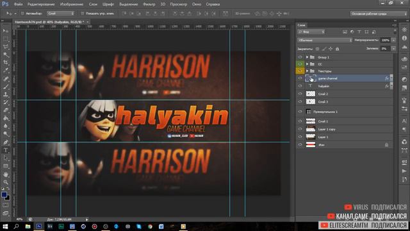Image resolution: width=410 pixels, height=231 pixels.
Task: Filter layers by shape layers icon
Action: tap(366, 32)
